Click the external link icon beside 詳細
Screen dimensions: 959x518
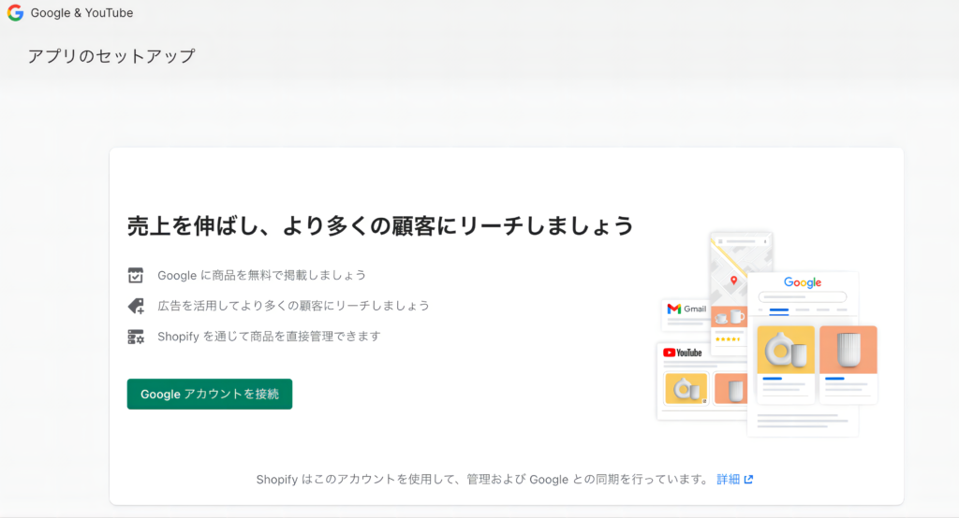click(x=748, y=480)
